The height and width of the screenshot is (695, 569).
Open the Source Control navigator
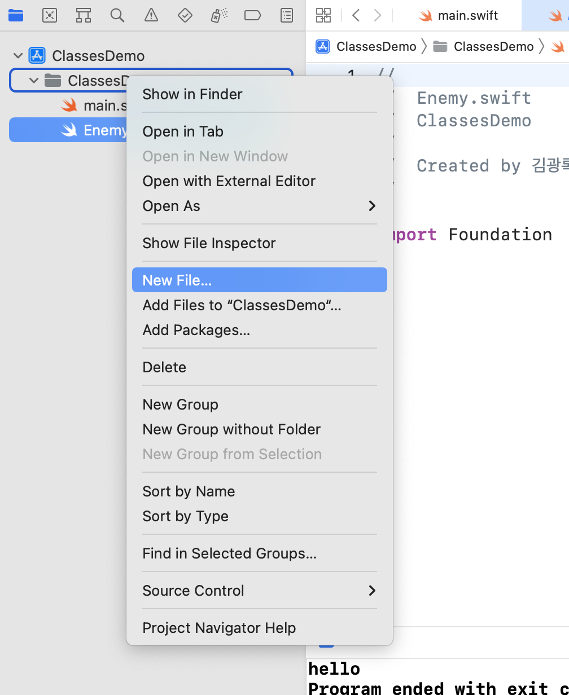click(x=50, y=15)
